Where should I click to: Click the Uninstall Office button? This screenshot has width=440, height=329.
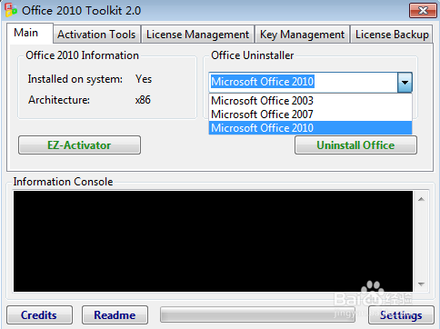tap(355, 145)
